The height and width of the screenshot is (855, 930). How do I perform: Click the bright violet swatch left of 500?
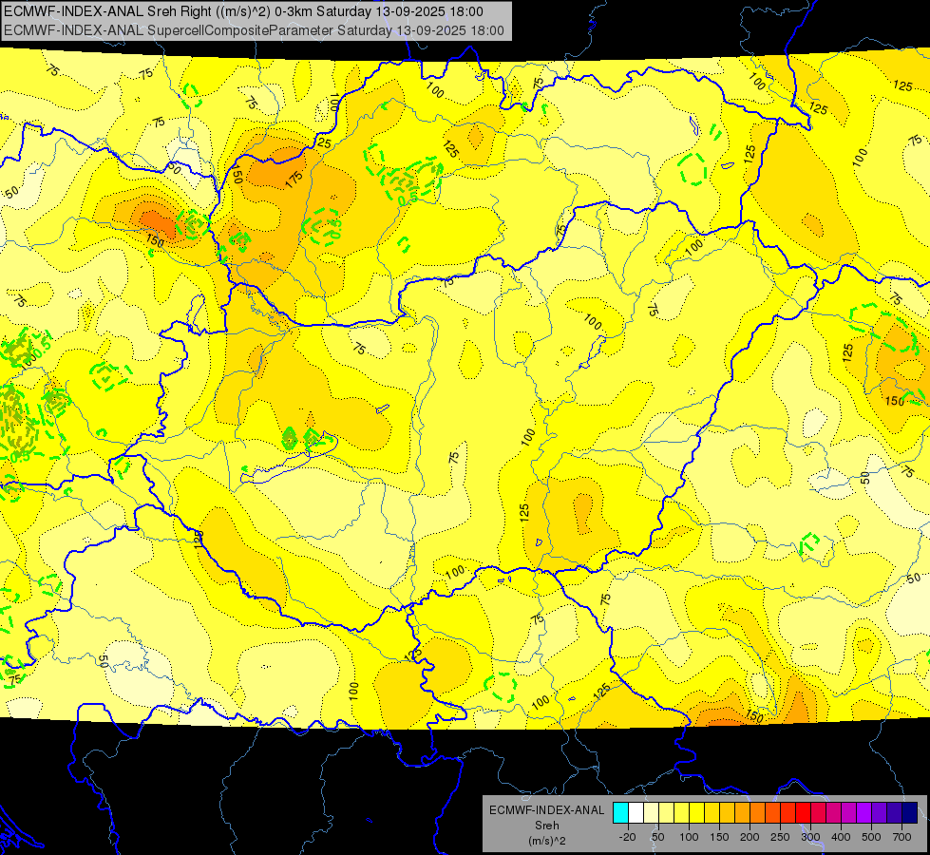point(864,812)
